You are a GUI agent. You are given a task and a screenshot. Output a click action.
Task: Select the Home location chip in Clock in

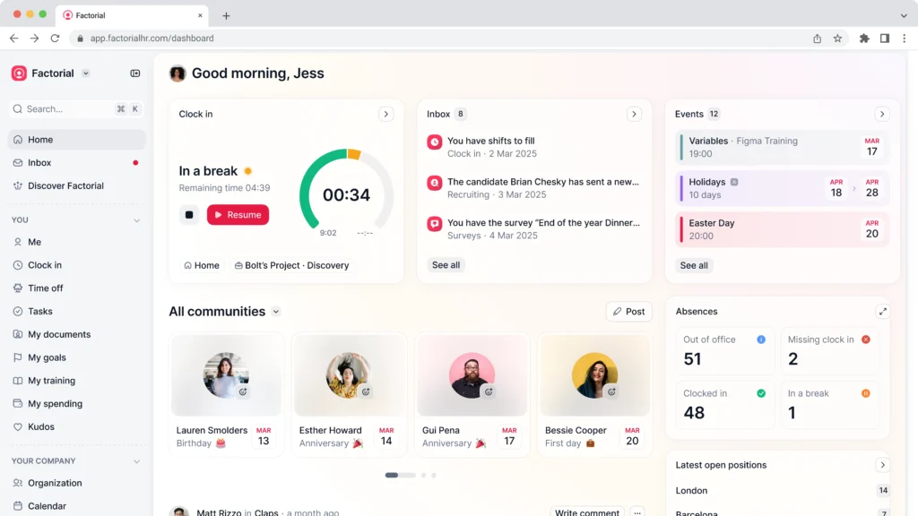click(202, 265)
